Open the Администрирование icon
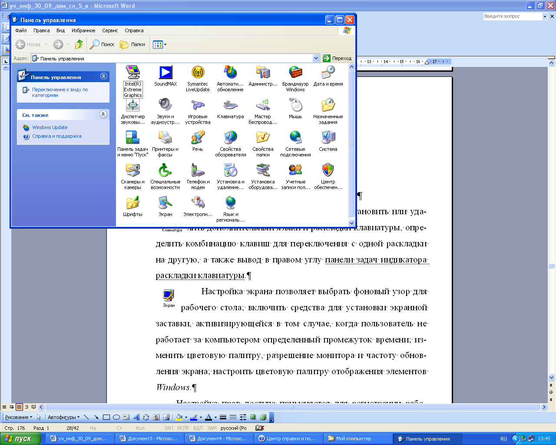The width and height of the screenshot is (556, 445). point(263,73)
